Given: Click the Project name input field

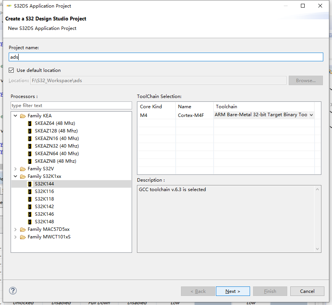Looking at the screenshot, I should [x=166, y=57].
